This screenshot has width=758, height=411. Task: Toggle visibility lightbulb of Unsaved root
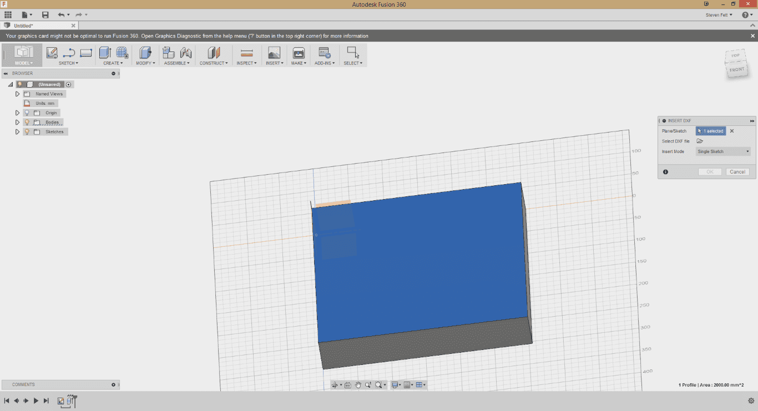point(20,84)
